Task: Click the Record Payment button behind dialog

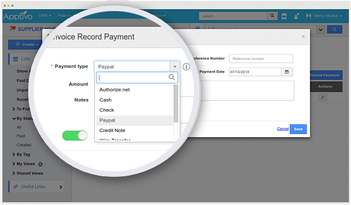Action: click(x=326, y=75)
